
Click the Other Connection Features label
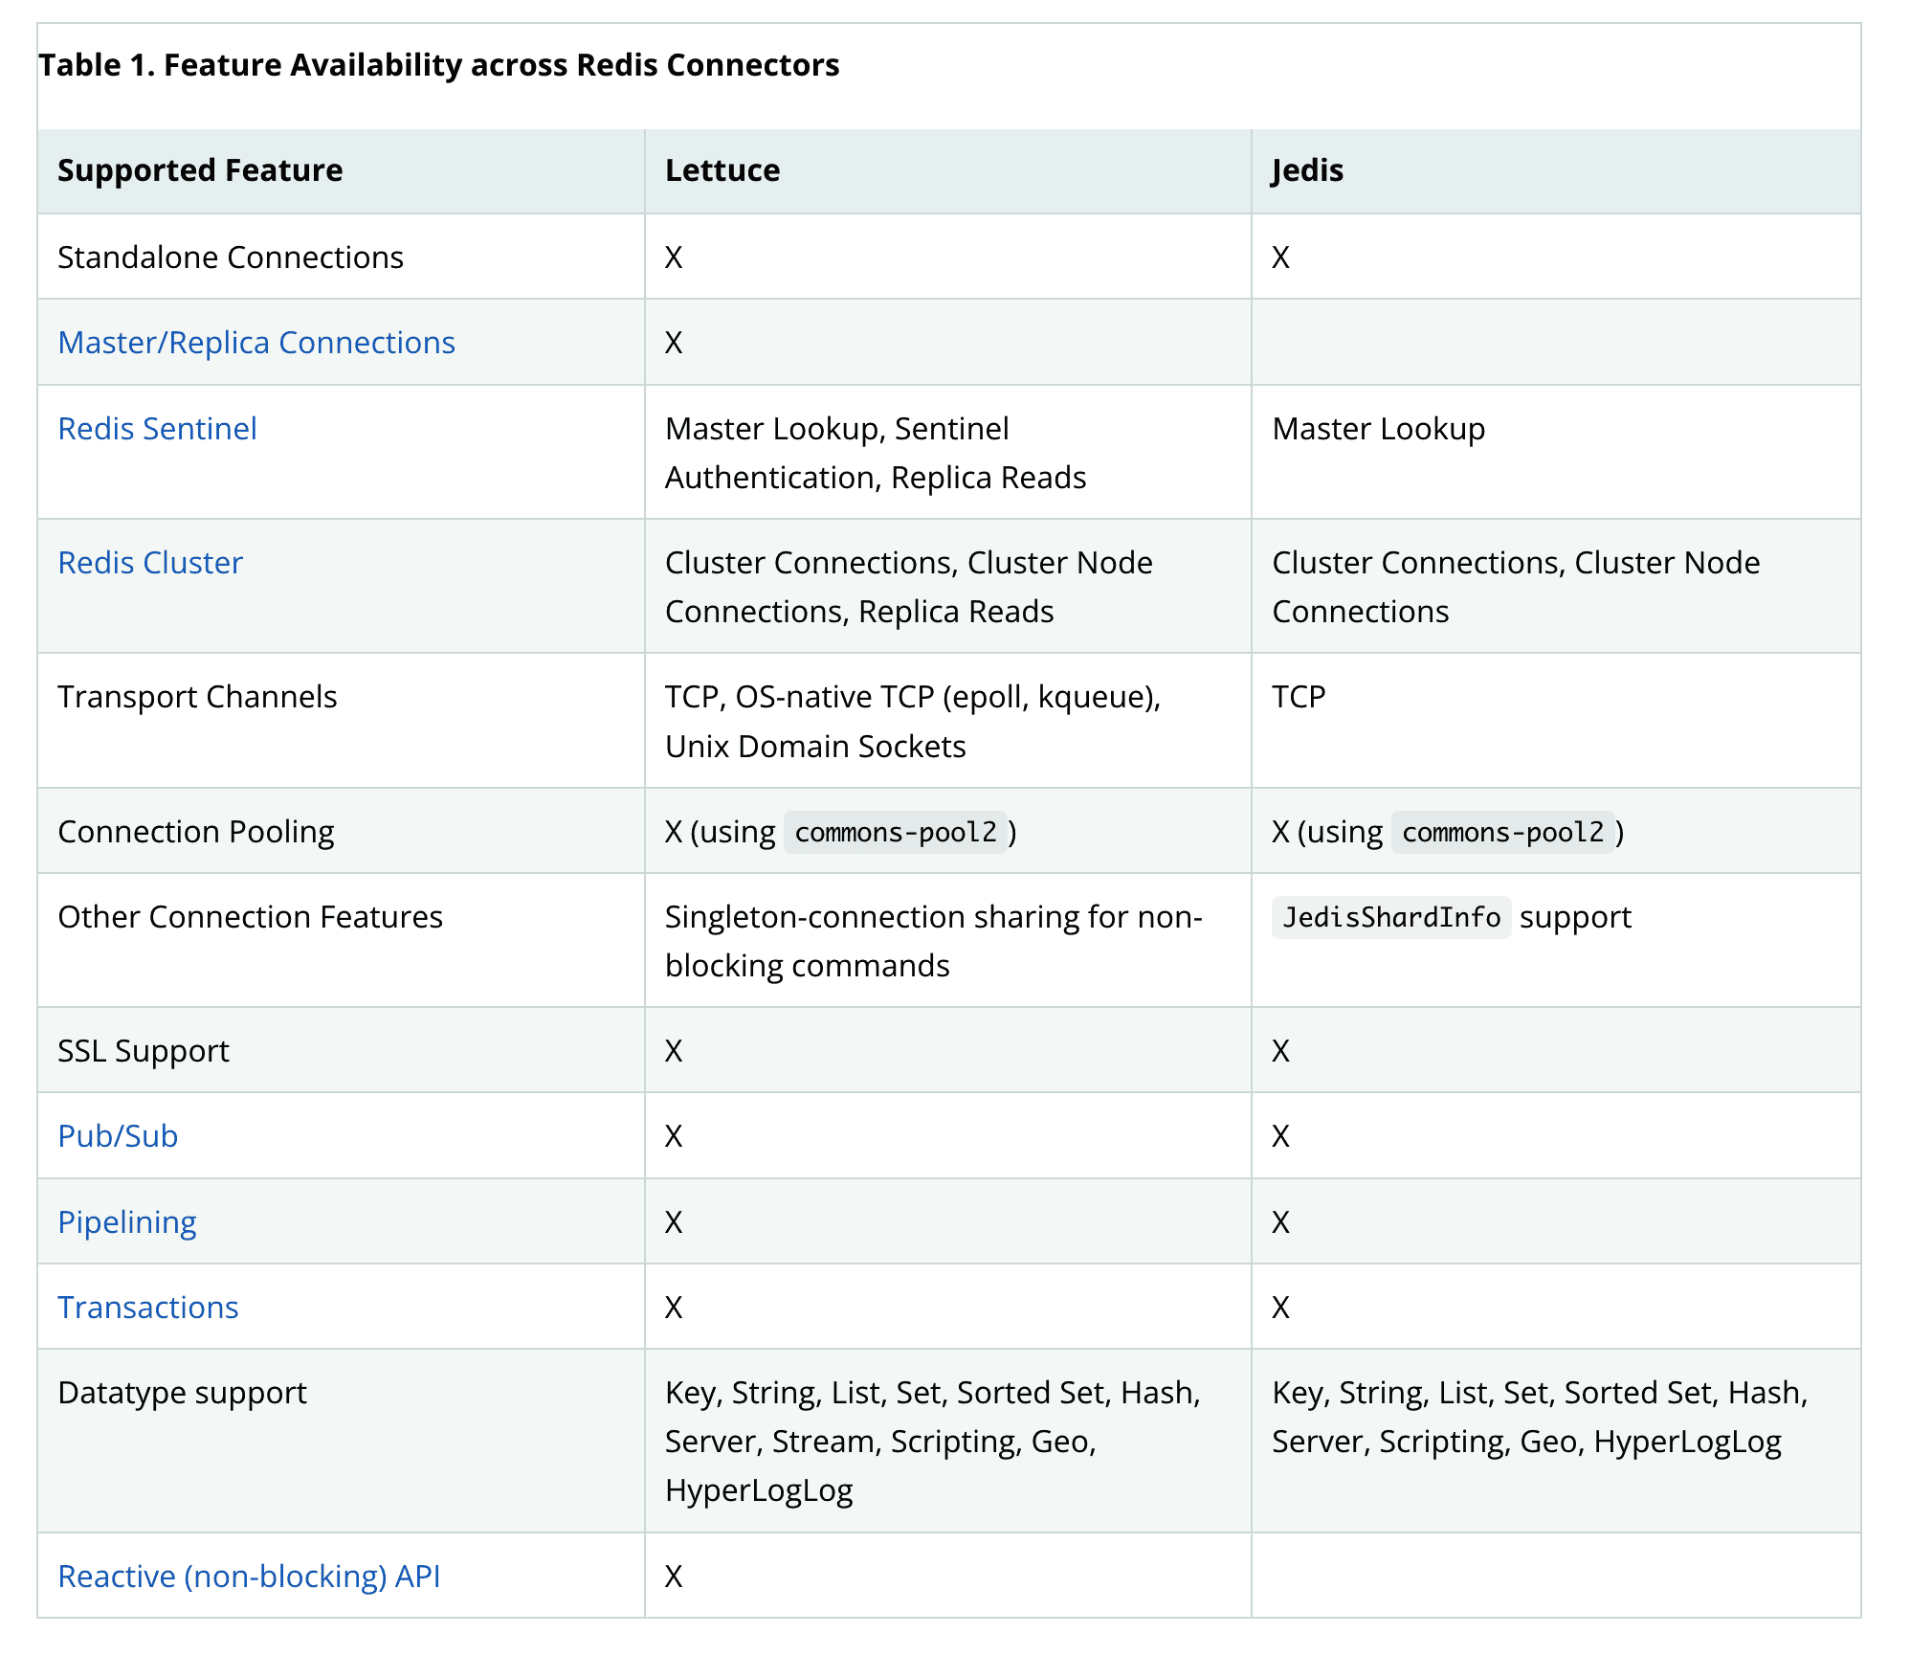tap(250, 917)
